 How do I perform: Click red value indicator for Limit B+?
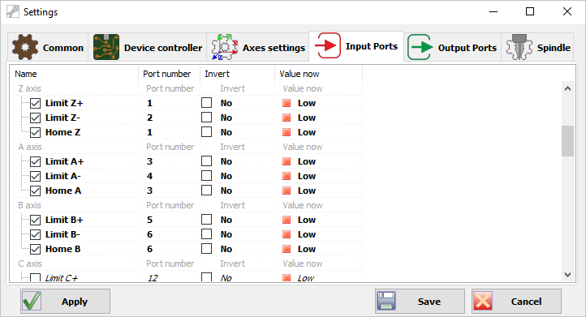point(287,220)
